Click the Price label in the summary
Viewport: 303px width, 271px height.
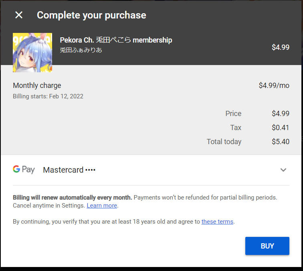coord(233,114)
